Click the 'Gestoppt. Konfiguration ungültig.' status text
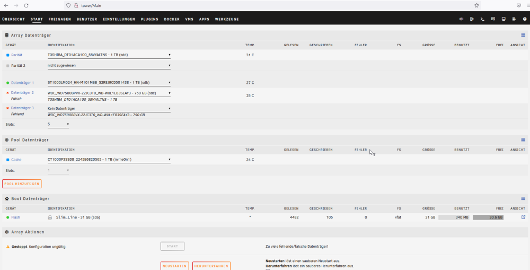Image resolution: width=530 pixels, height=270 pixels. point(39,247)
